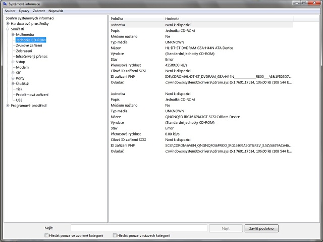Open the Nápověda menu
The height and width of the screenshot is (242, 323).
click(56, 11)
